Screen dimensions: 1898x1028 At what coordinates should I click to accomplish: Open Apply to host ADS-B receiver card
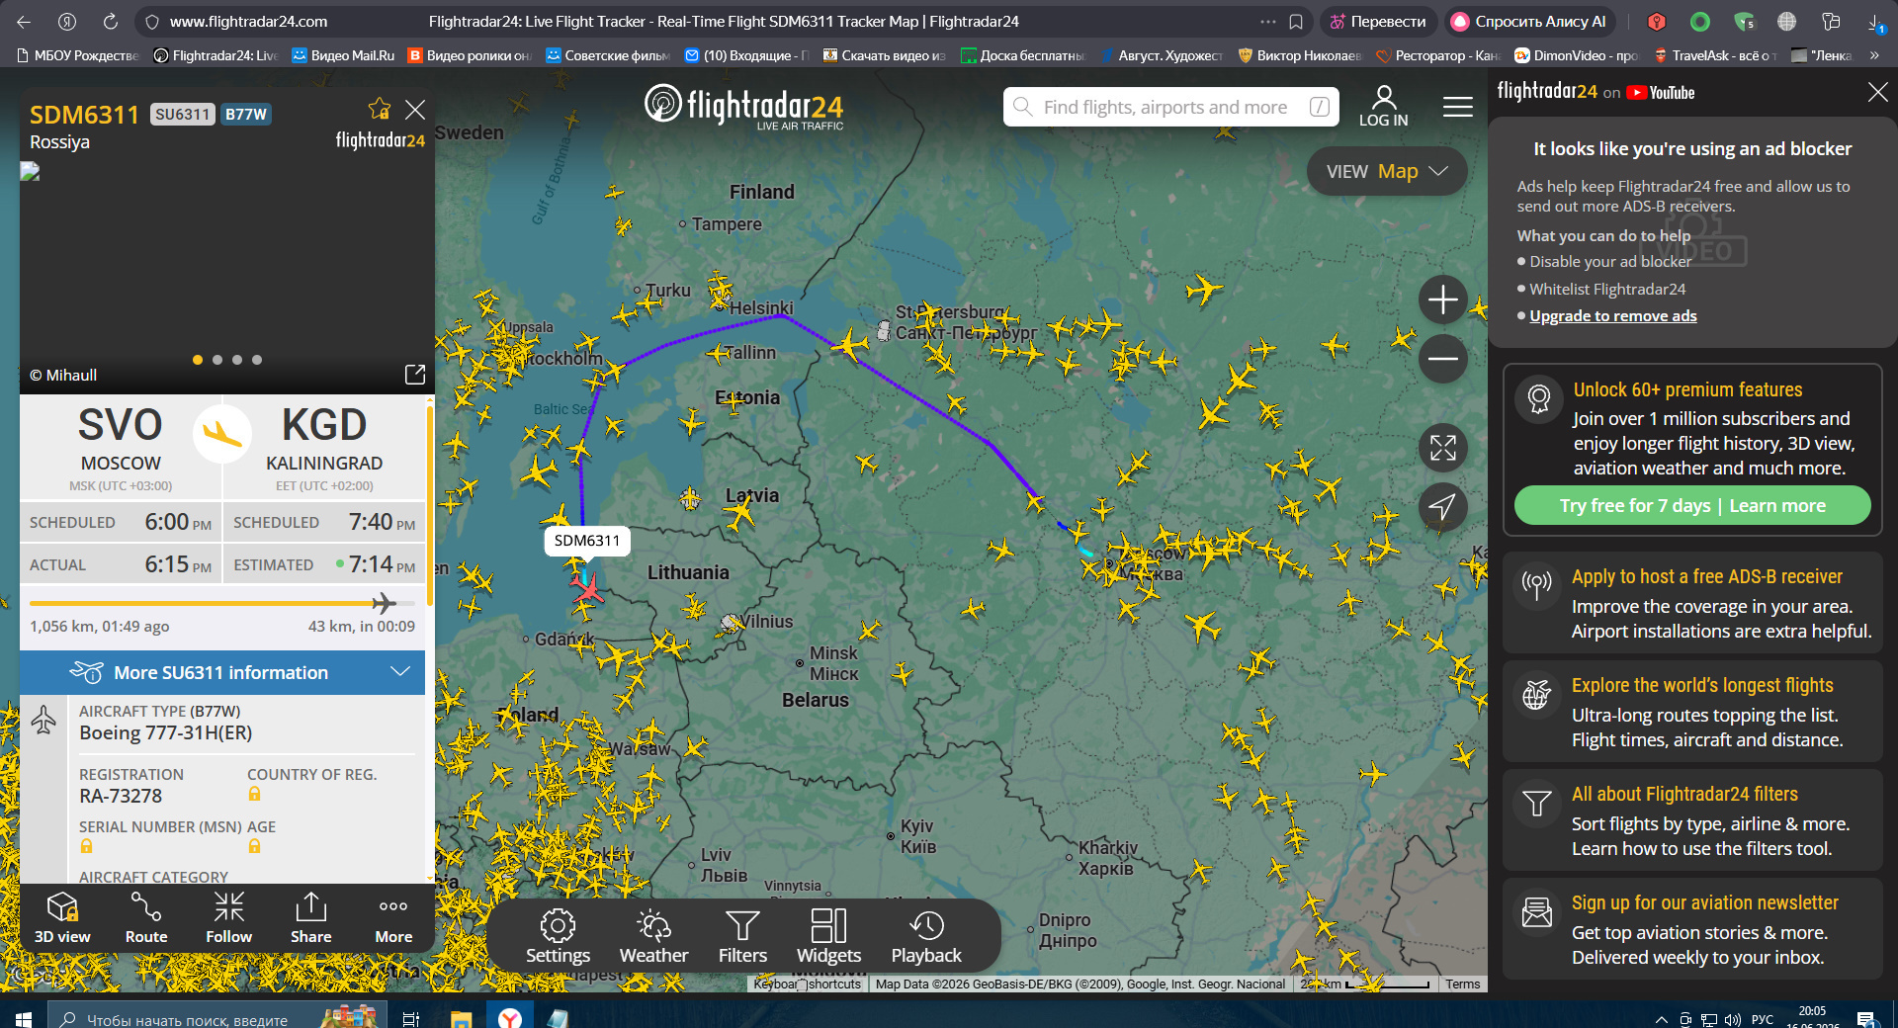coord(1692,603)
